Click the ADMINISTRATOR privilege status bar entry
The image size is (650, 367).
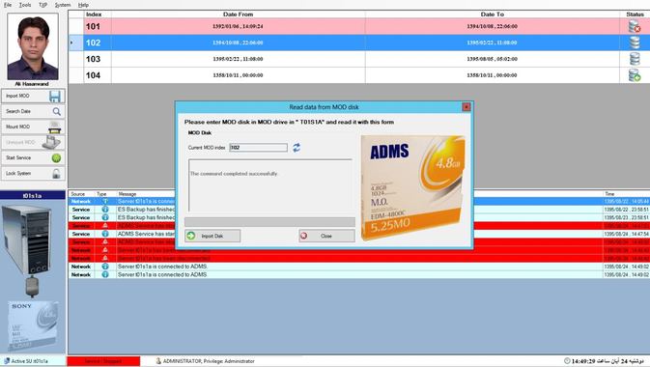[x=205, y=361]
